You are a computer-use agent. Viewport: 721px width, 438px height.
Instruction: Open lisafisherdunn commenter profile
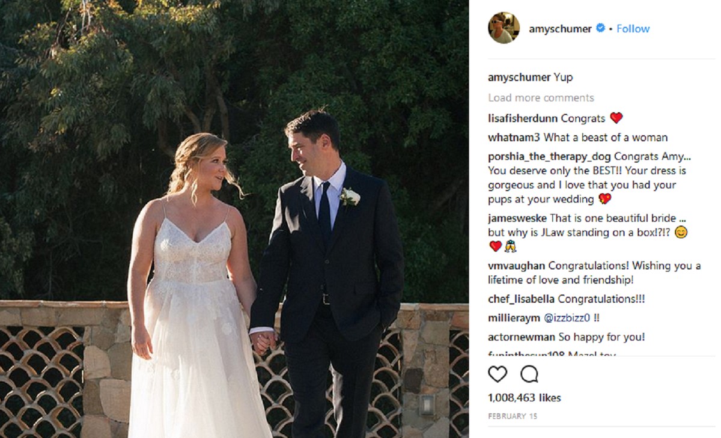point(523,118)
